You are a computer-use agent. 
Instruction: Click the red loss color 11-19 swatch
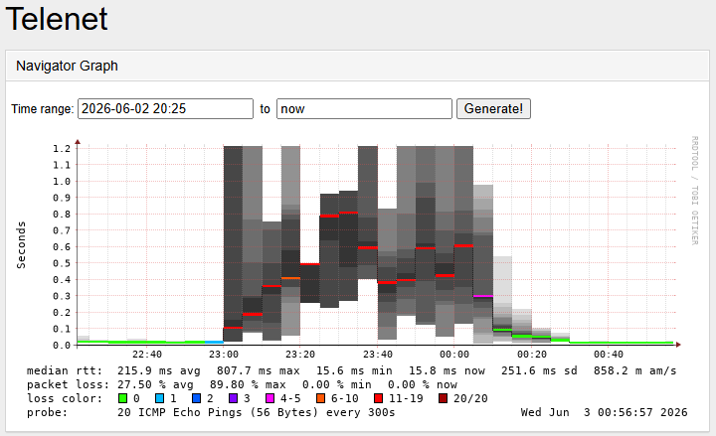click(378, 398)
